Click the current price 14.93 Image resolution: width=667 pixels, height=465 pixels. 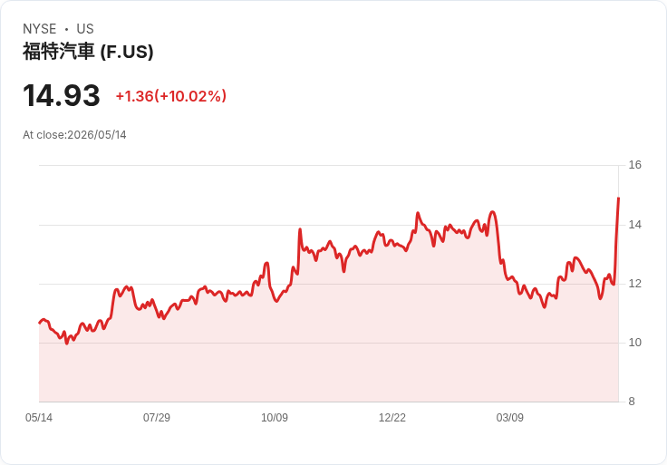click(x=62, y=95)
